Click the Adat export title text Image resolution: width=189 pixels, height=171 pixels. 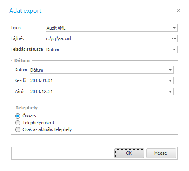[25, 11]
